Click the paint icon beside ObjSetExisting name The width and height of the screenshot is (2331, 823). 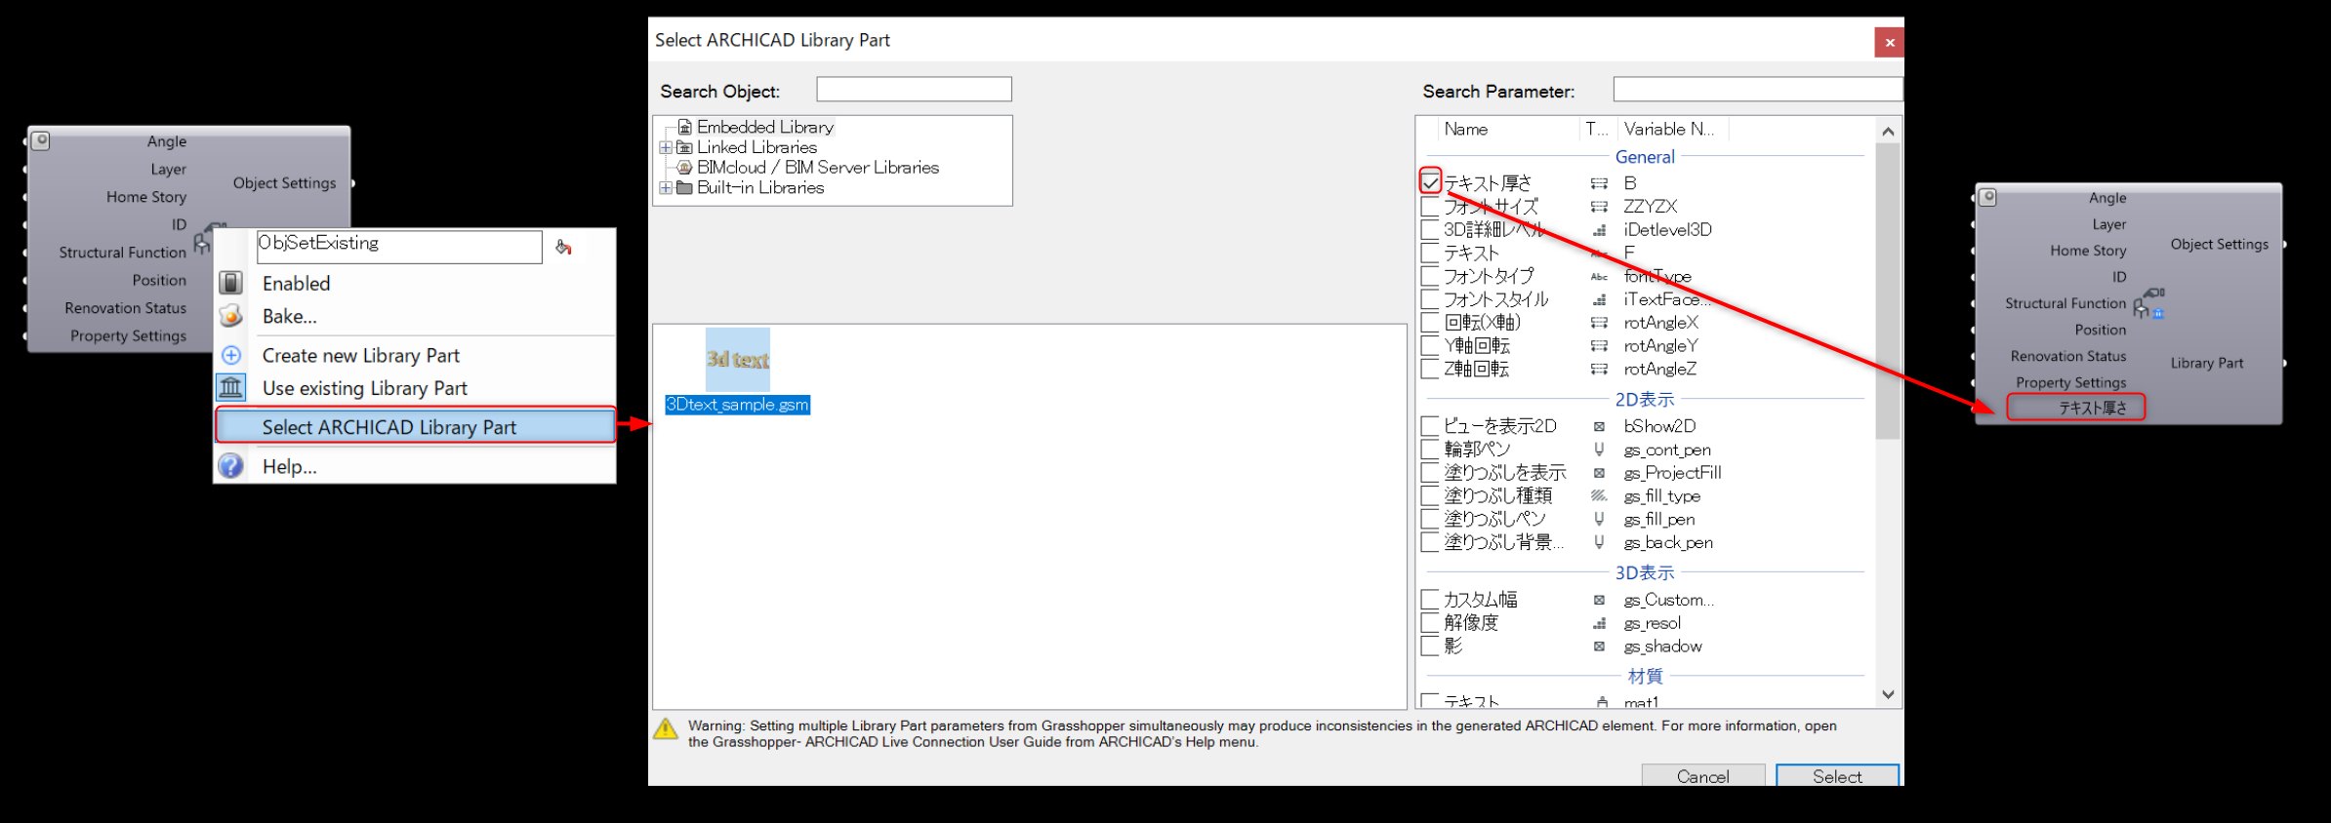pos(563,247)
